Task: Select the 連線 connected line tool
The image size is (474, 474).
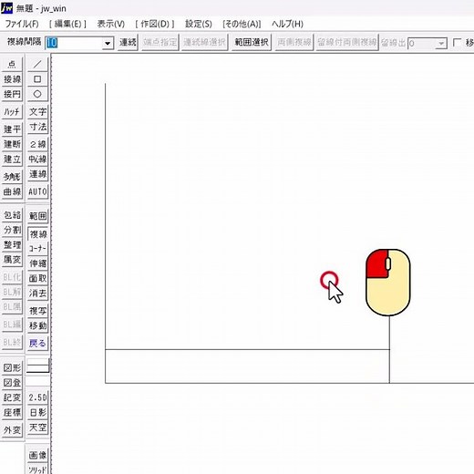Action: click(37, 174)
